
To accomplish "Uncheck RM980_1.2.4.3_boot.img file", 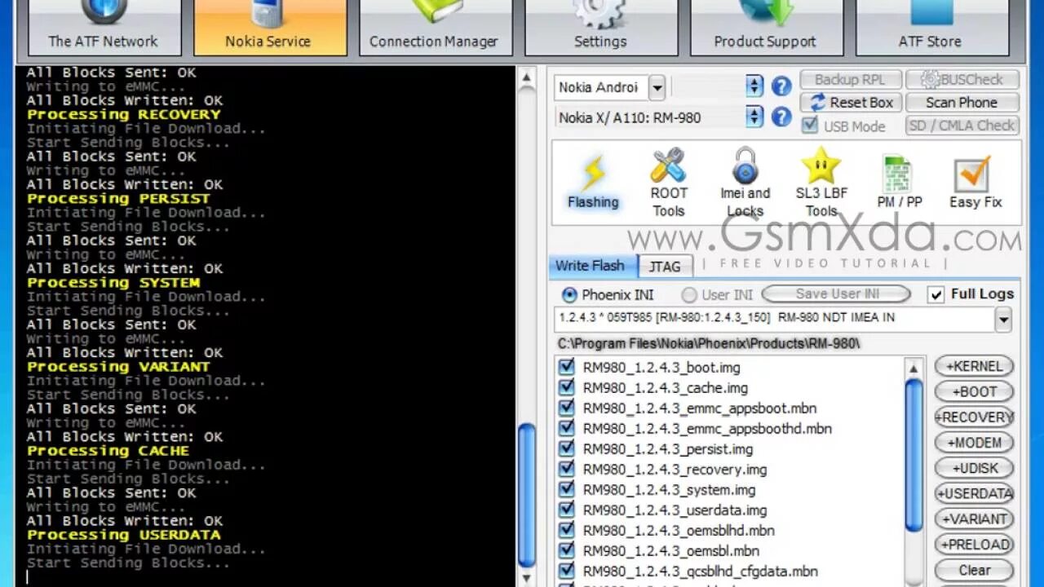I will [567, 368].
